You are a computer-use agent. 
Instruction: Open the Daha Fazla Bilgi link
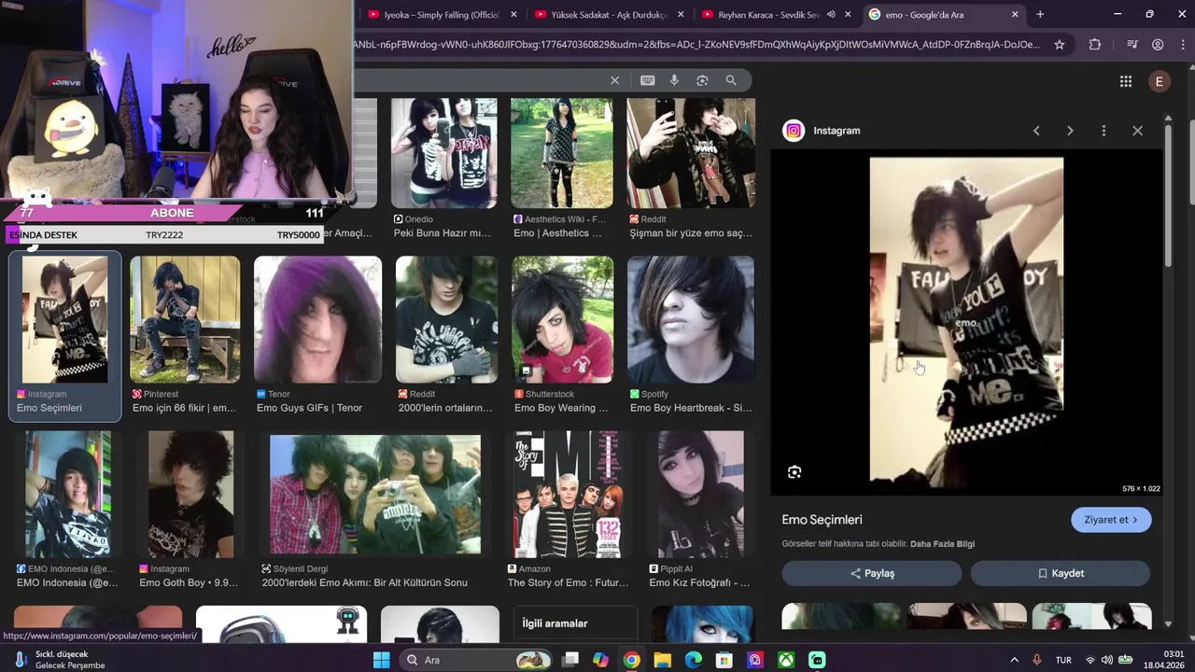pyautogui.click(x=942, y=543)
